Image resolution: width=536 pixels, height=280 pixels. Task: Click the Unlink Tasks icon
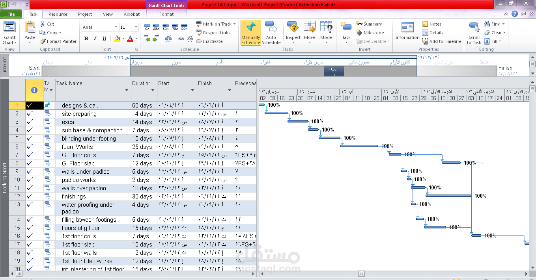(x=190, y=39)
